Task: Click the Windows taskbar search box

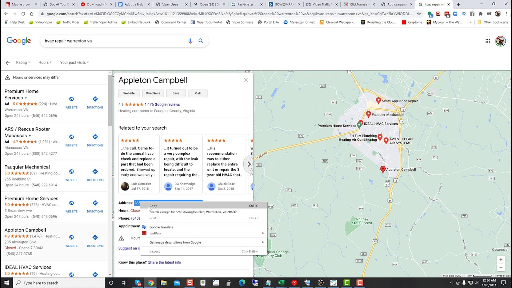Action: pos(60,283)
